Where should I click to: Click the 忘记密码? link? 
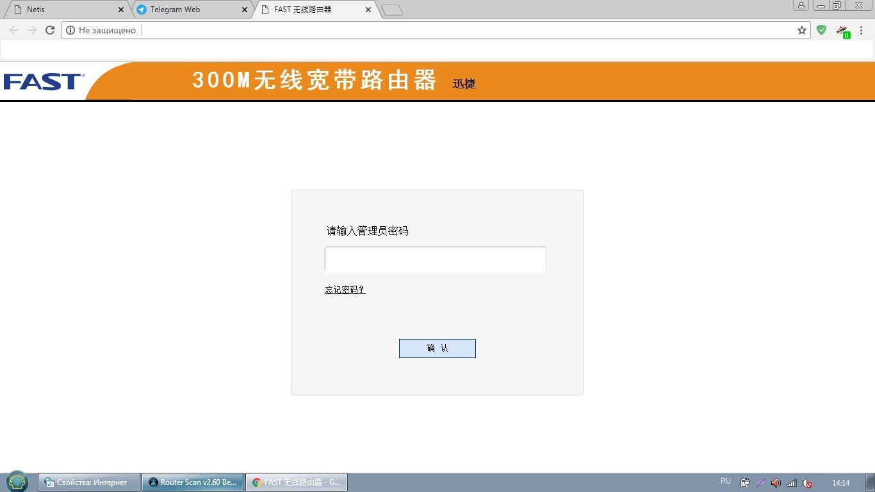[345, 290]
